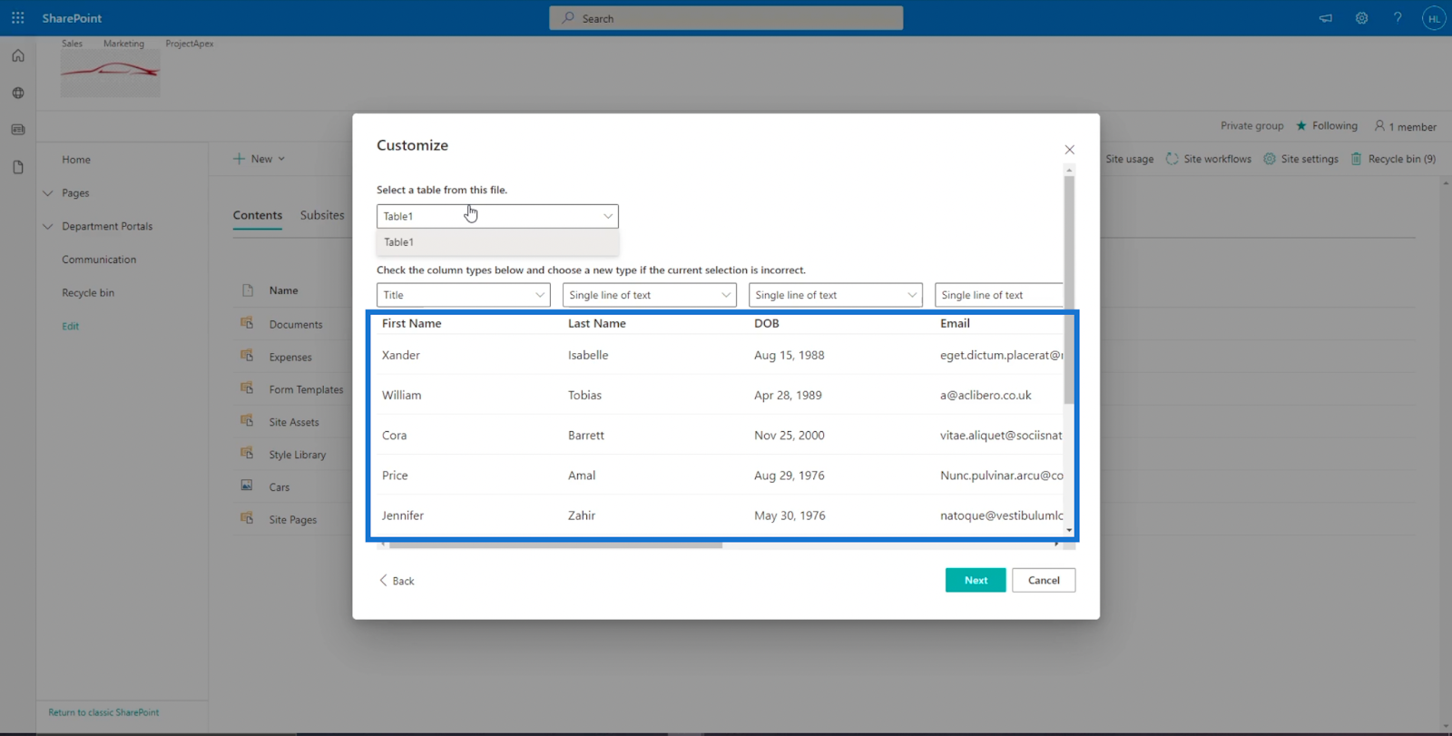
Task: Open Home in the left navigation
Action: pos(76,160)
